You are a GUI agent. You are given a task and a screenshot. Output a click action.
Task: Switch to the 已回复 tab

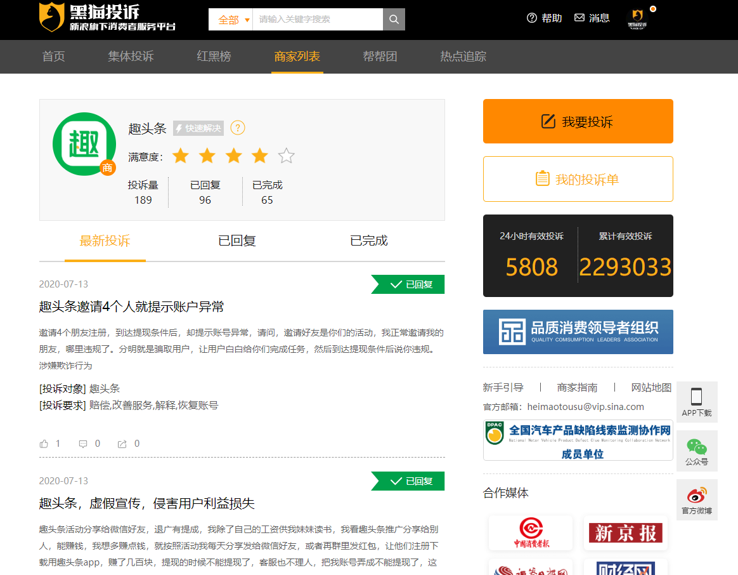[237, 241]
